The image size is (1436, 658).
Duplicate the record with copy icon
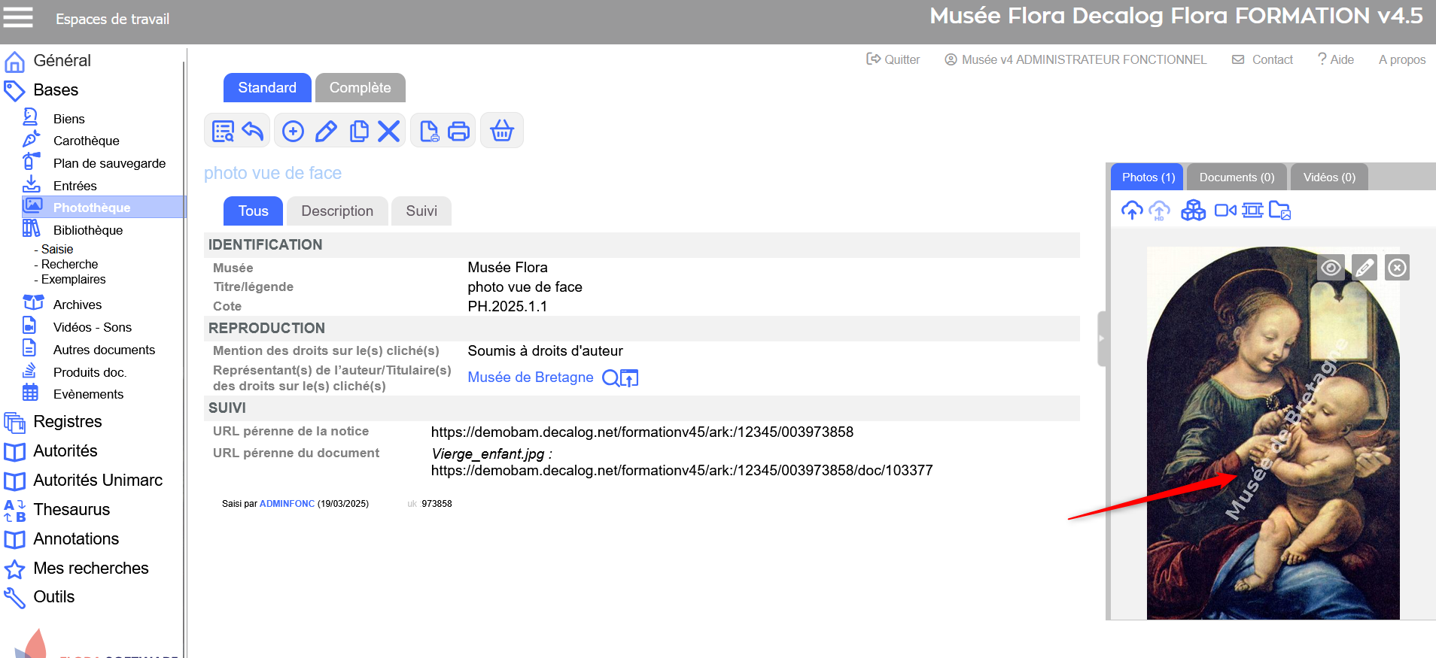[359, 132]
